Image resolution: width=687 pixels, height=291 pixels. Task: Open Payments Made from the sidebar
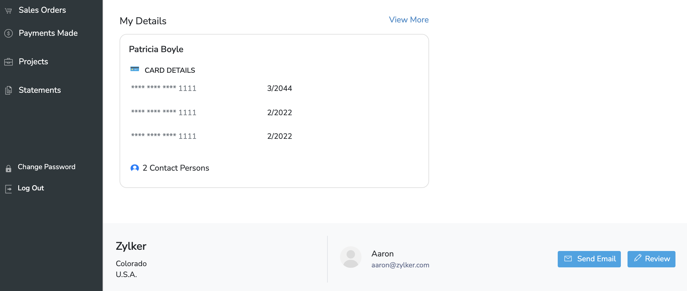[48, 33]
